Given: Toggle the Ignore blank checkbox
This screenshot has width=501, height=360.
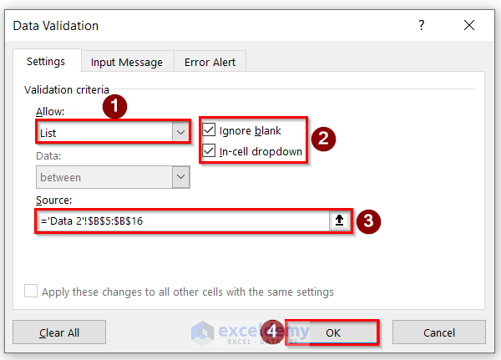Looking at the screenshot, I should click(x=209, y=130).
